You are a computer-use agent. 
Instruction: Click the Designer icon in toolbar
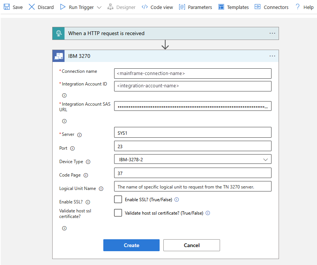pyautogui.click(x=110, y=7)
